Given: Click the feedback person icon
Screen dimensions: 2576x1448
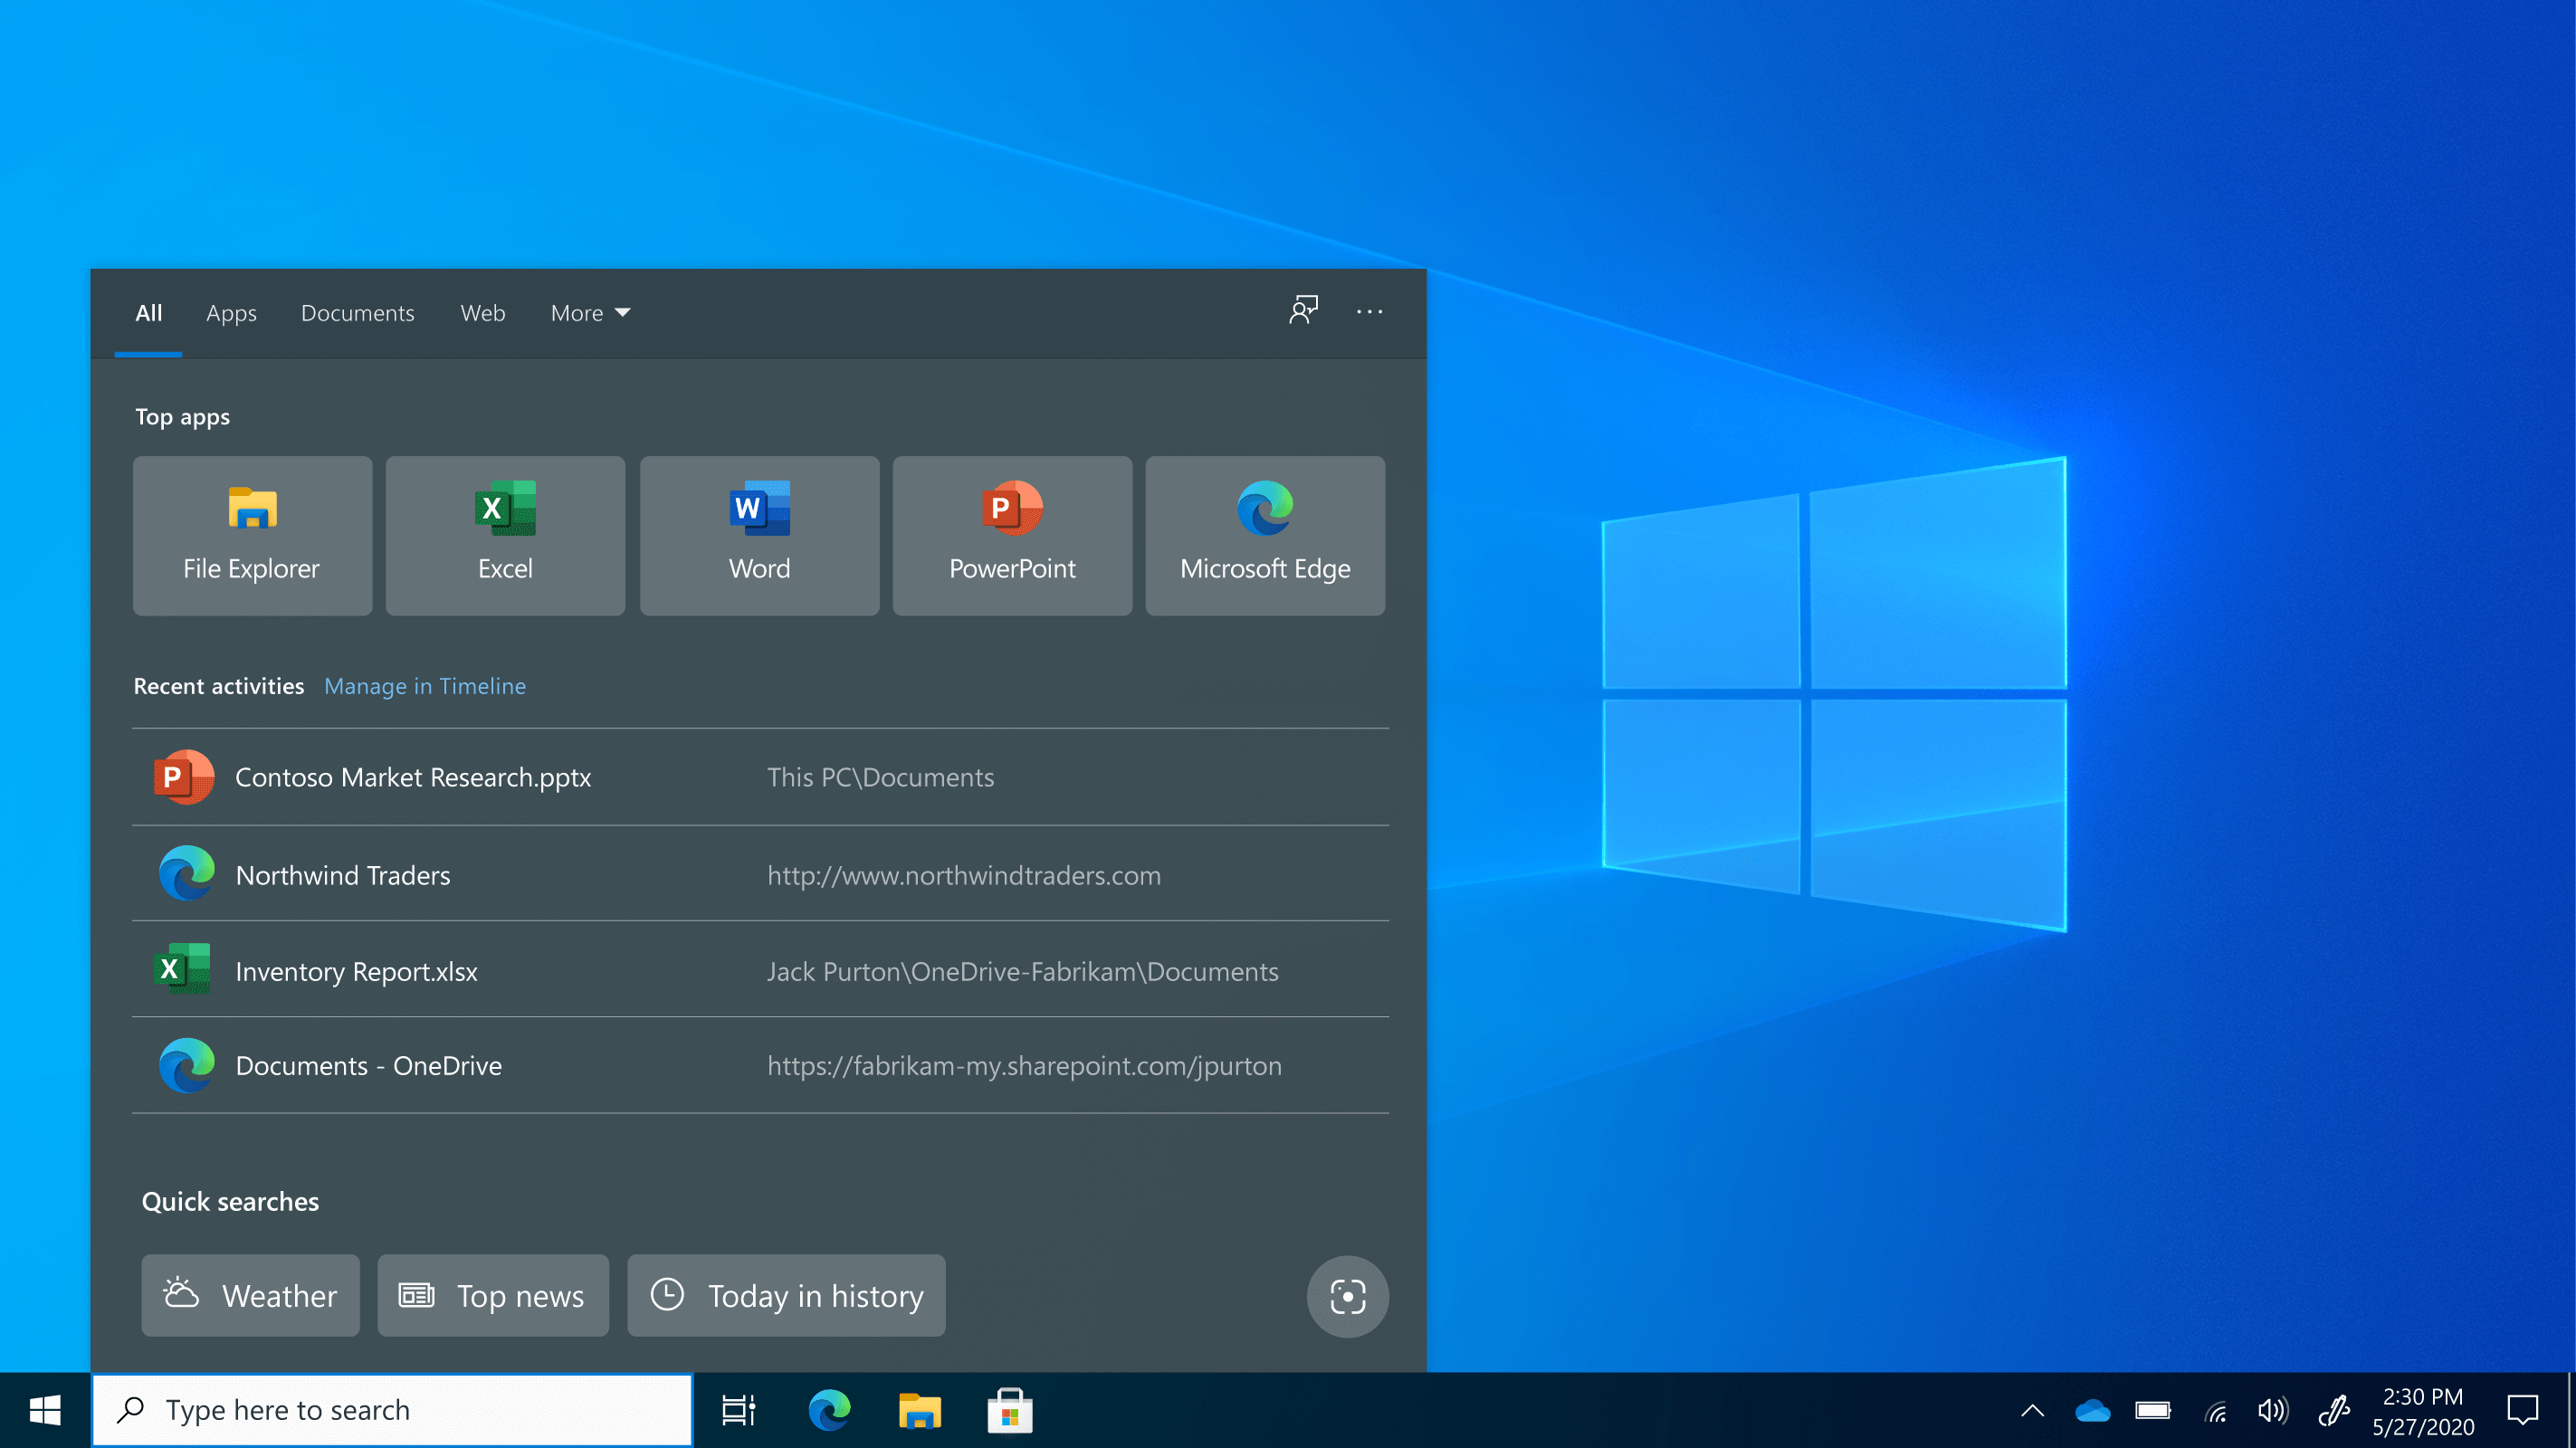Looking at the screenshot, I should 1303,311.
